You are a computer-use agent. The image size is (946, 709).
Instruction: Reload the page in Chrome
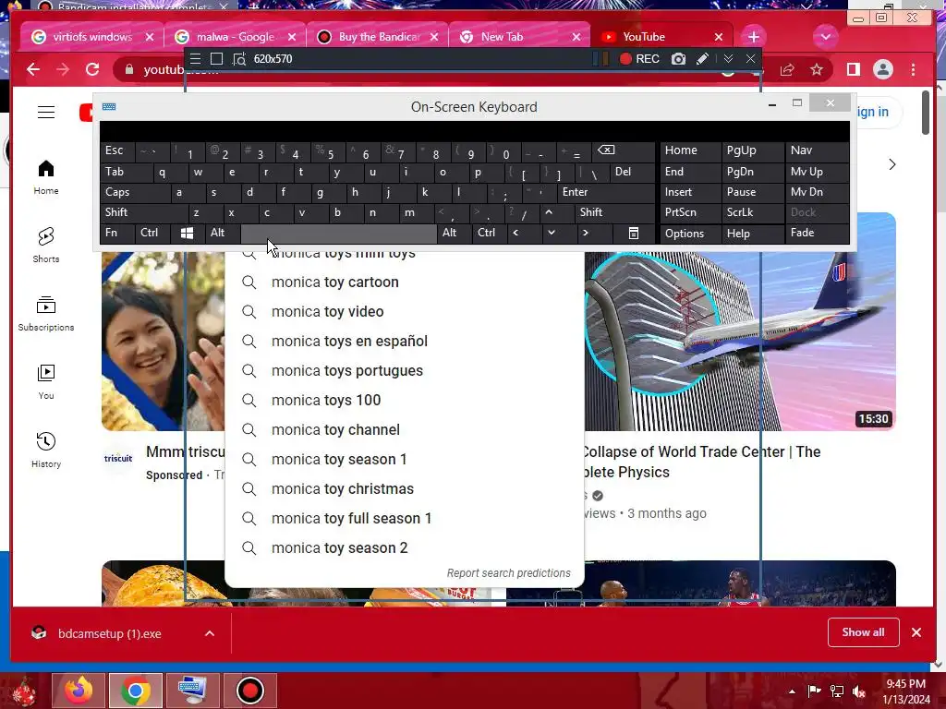(x=92, y=69)
